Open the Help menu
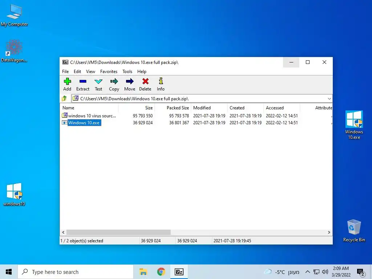372x279 pixels. (142, 72)
